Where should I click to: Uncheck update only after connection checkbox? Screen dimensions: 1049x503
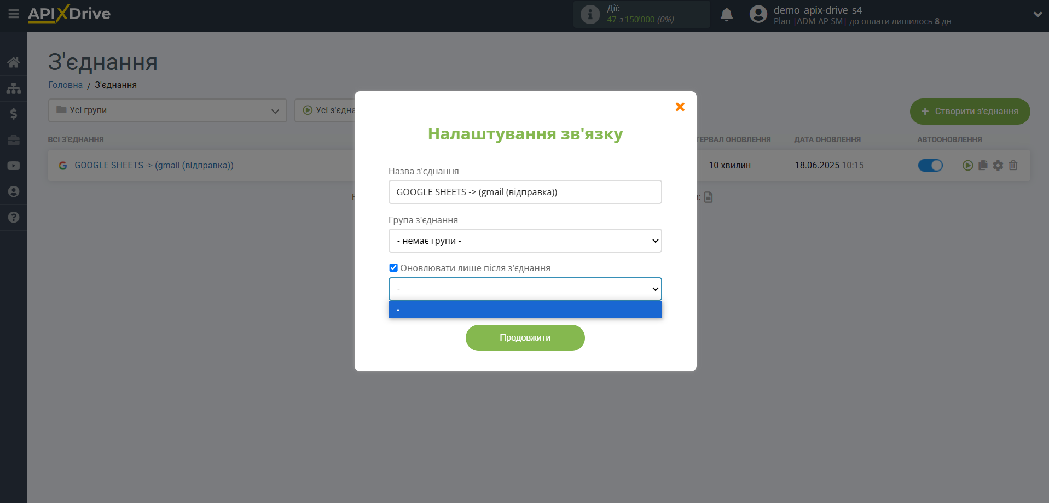pos(393,267)
